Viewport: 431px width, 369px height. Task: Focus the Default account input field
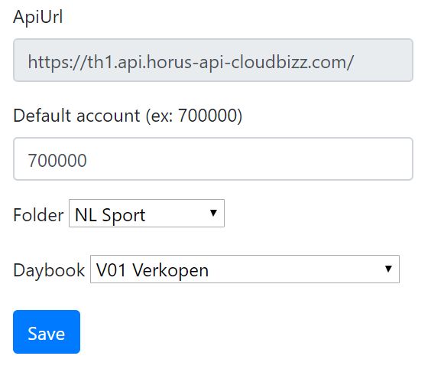tap(213, 159)
